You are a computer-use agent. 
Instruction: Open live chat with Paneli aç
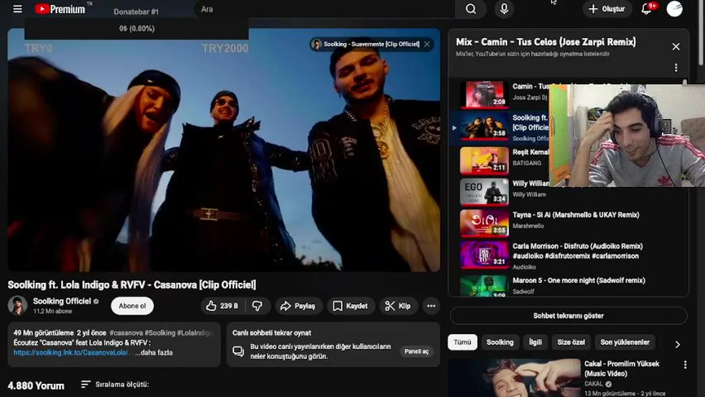tap(416, 352)
